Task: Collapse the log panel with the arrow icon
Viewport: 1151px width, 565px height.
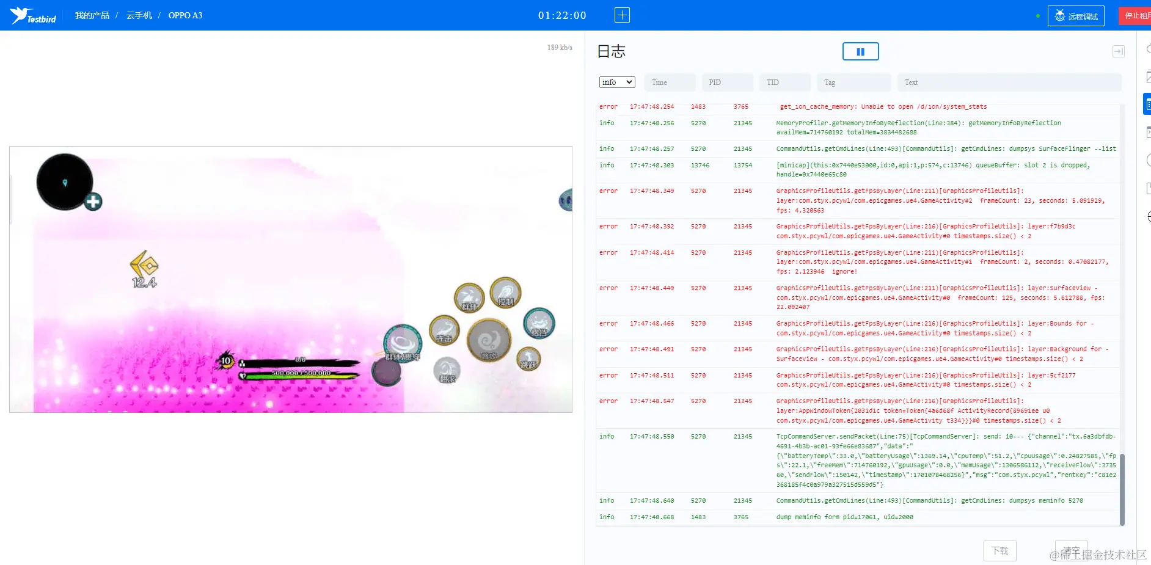Action: 1118,52
